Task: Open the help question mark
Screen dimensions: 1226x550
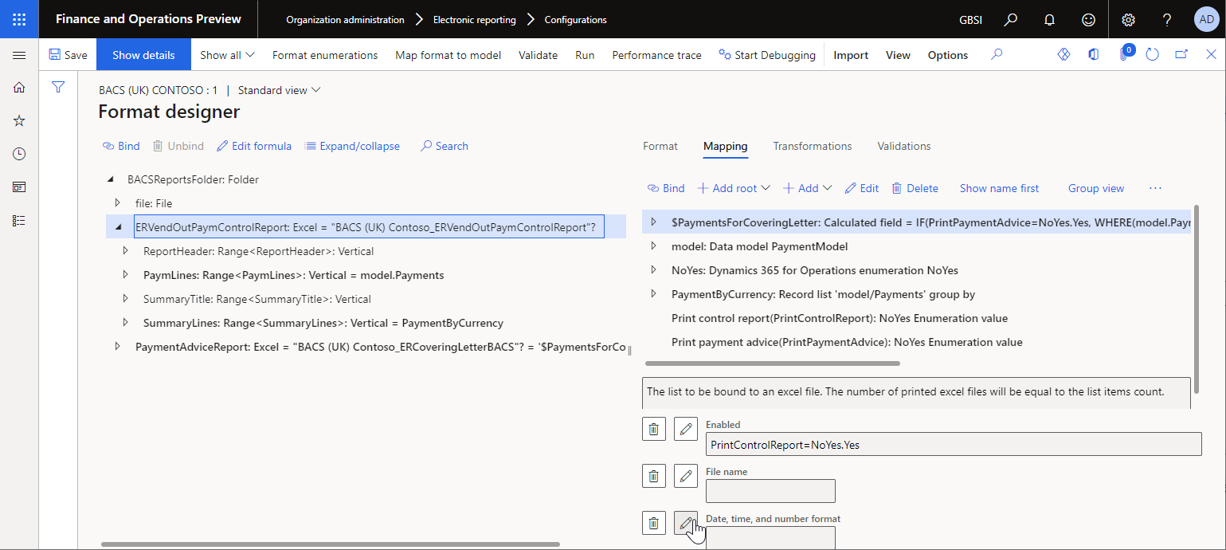Action: (x=1167, y=19)
